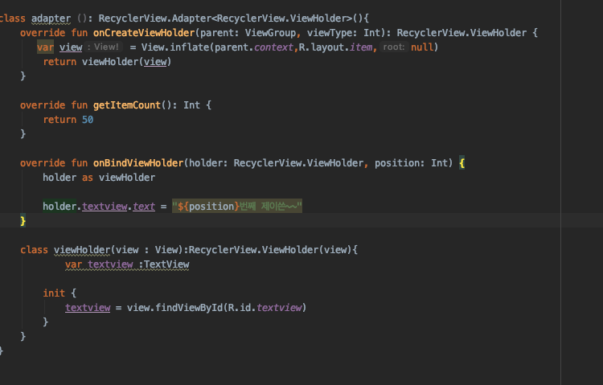Click the 'init' keyword

[54, 293]
